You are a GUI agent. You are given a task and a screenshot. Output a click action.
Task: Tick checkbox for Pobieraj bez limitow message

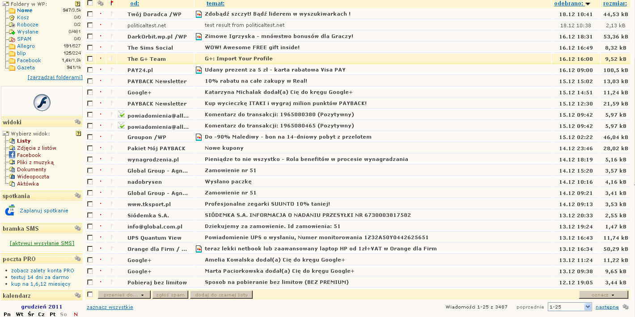click(x=90, y=282)
